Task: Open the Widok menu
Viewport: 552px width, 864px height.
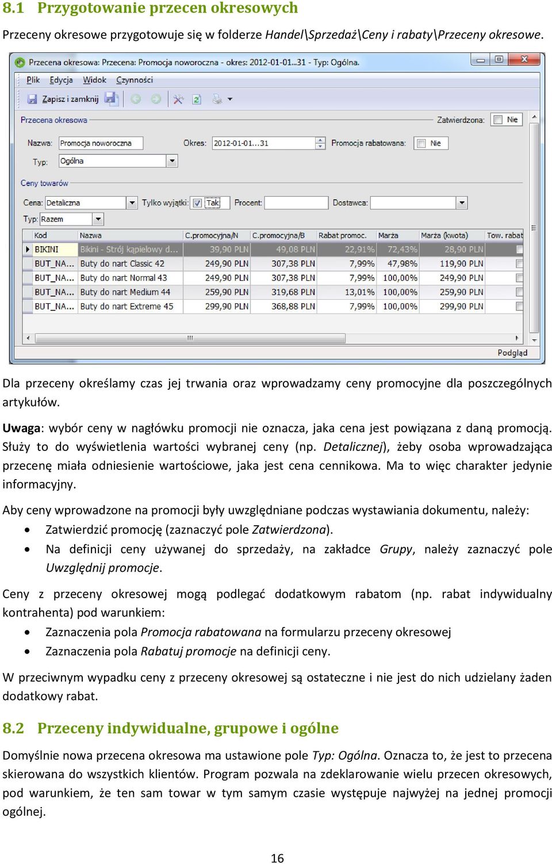Action: coord(94,80)
